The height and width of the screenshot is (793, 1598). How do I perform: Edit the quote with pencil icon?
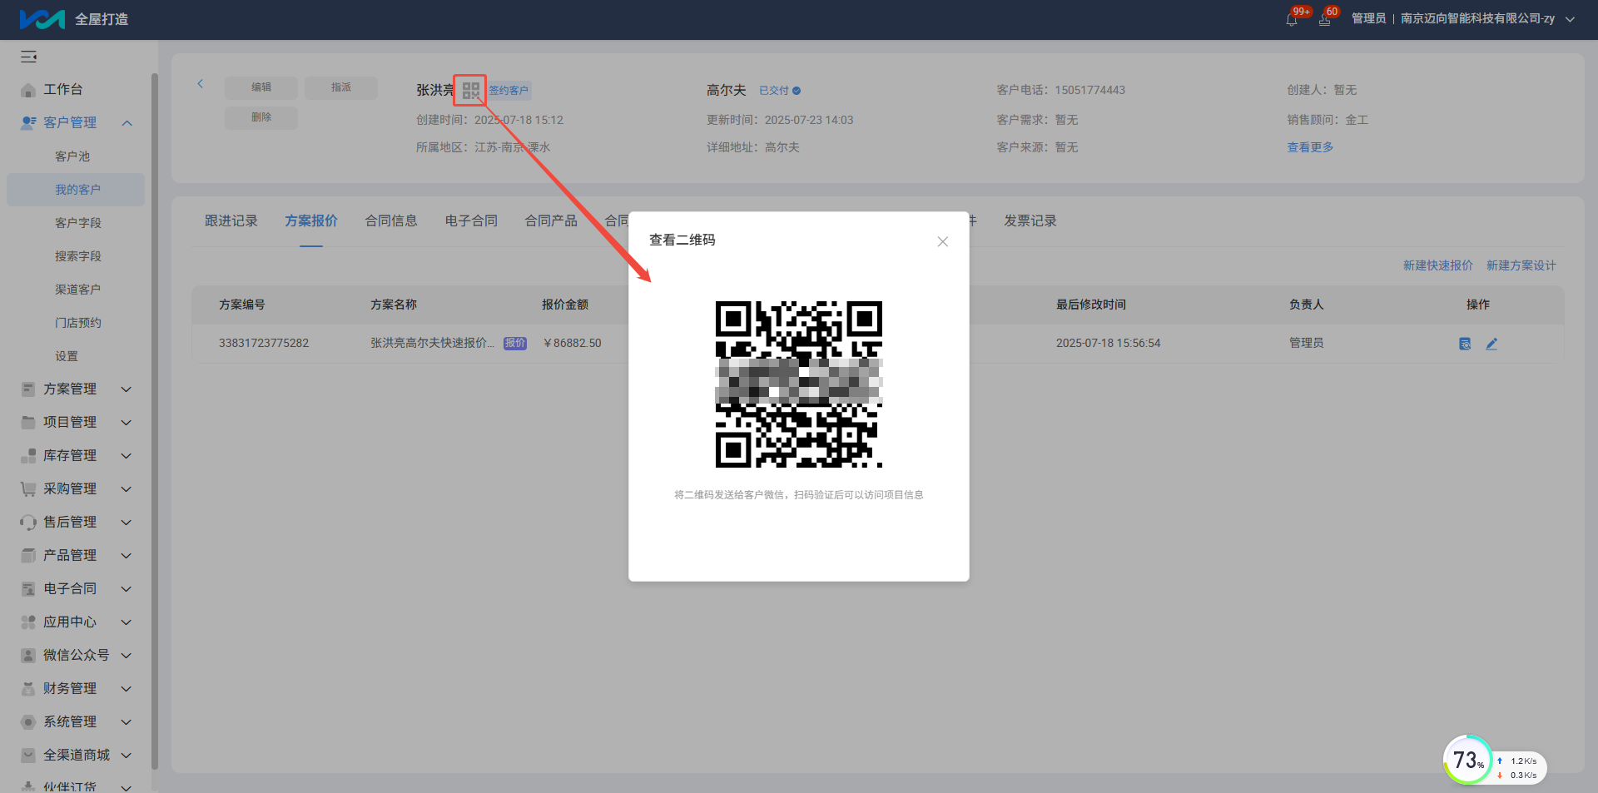[x=1491, y=344]
